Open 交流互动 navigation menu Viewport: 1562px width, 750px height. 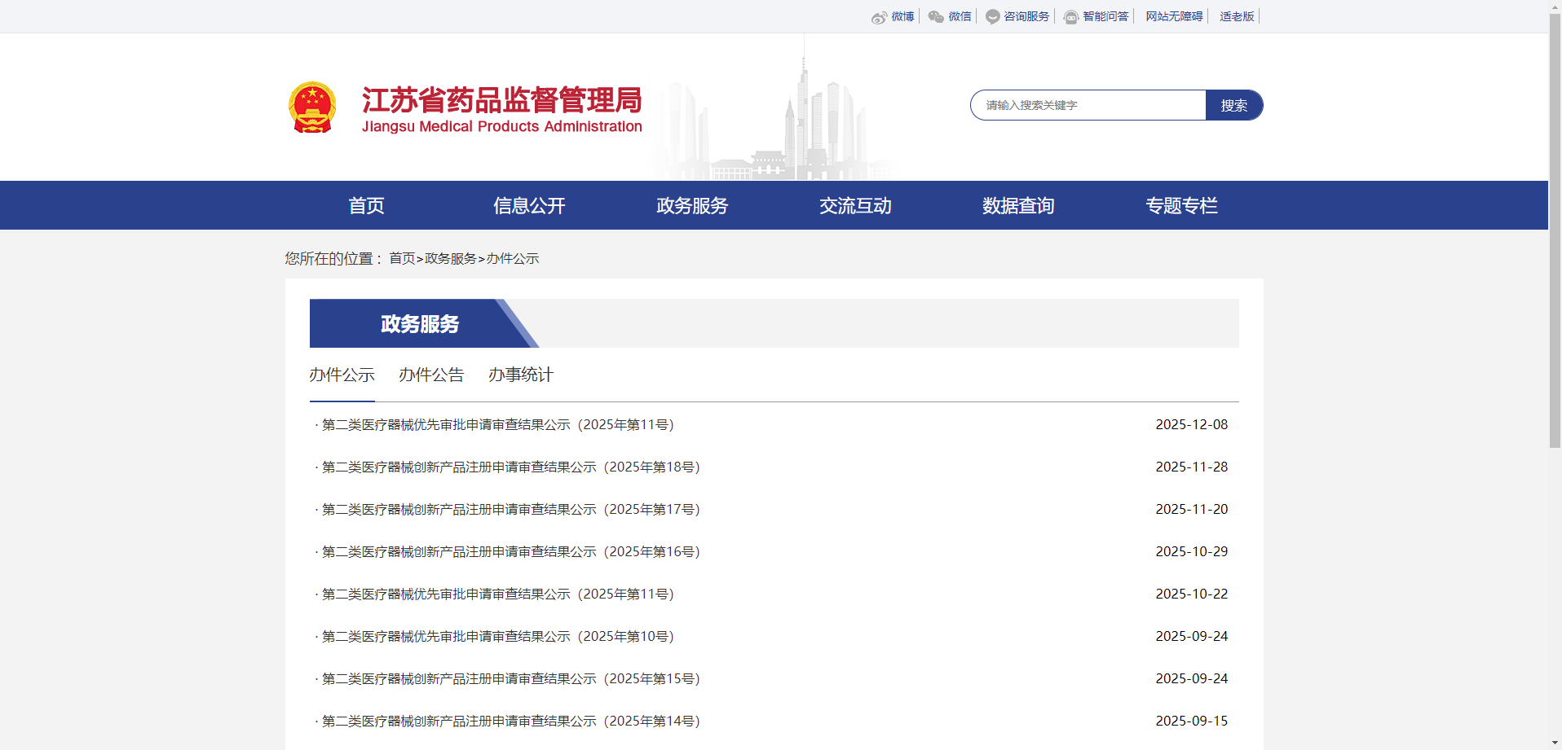tap(856, 205)
